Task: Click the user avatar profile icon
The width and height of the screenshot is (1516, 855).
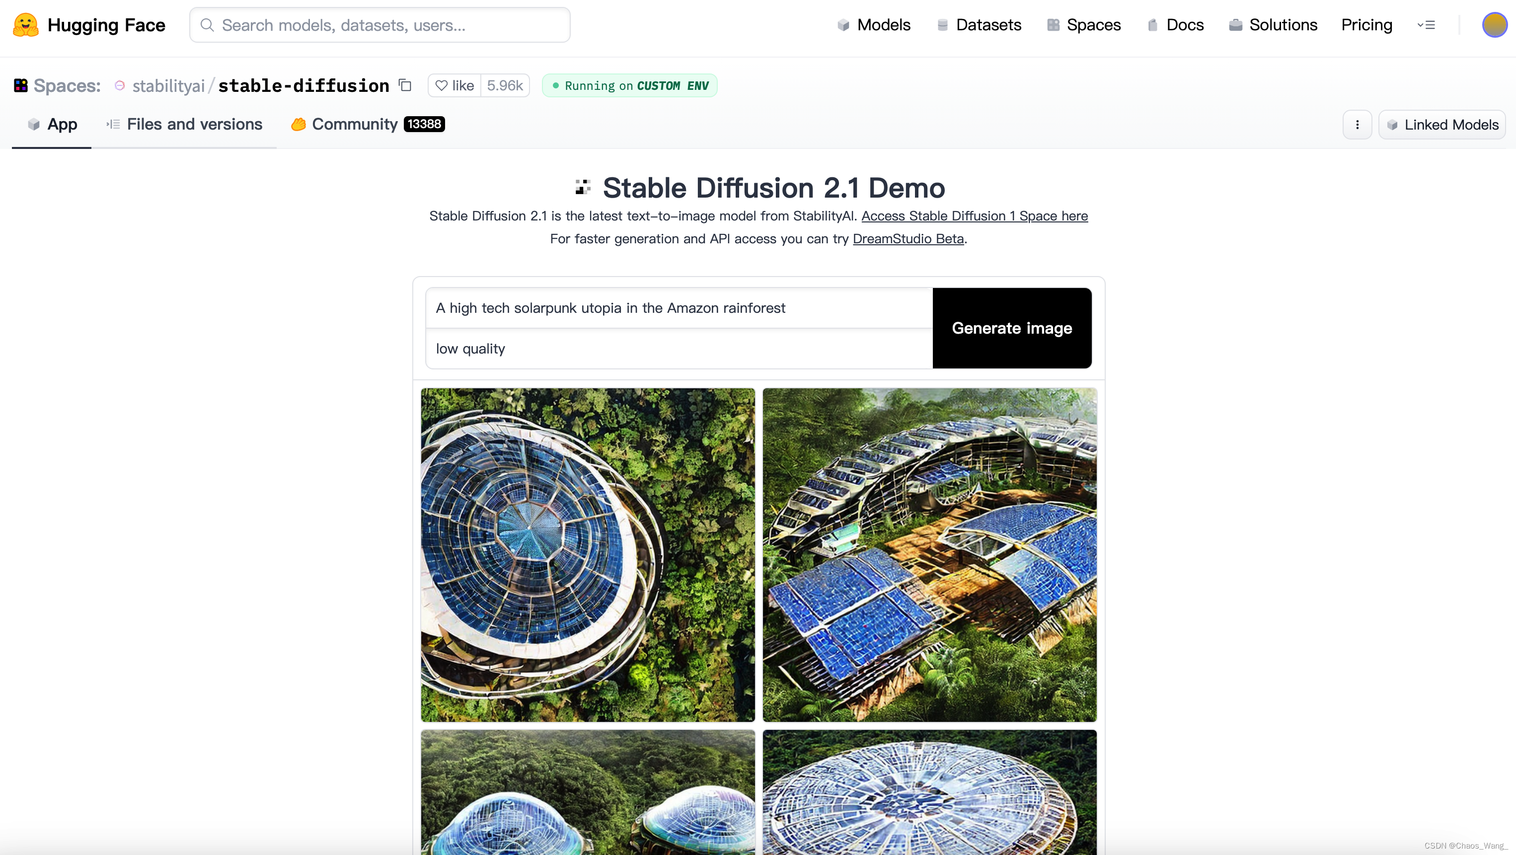Action: (1494, 25)
